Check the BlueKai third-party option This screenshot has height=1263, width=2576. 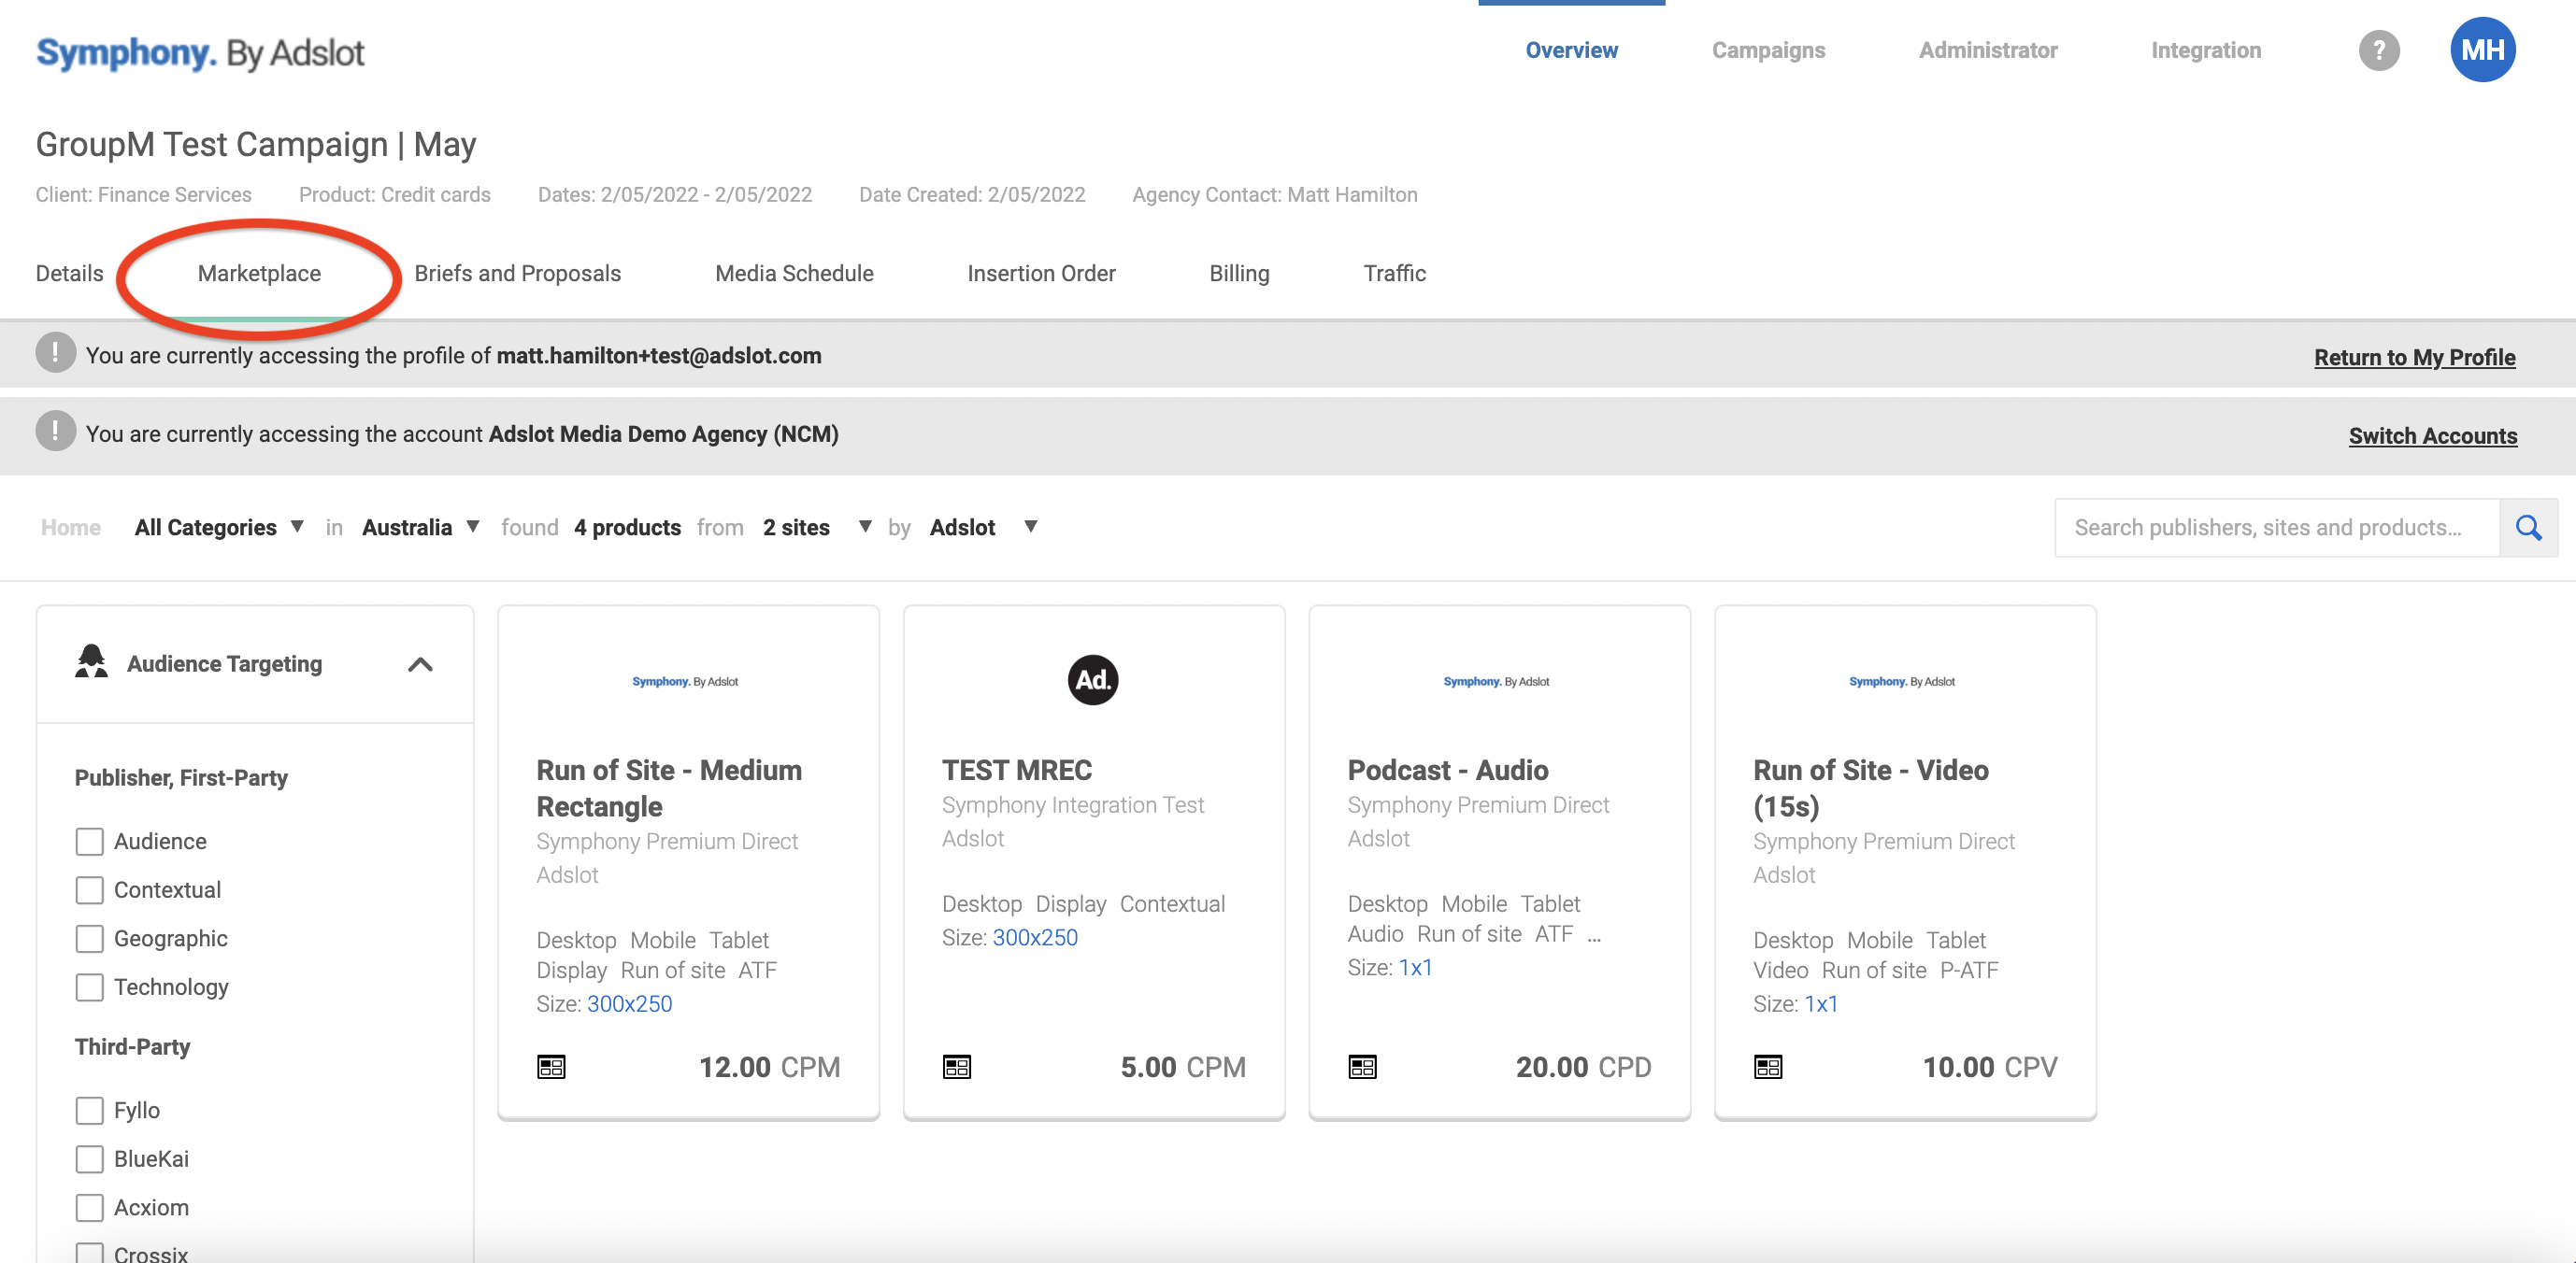coord(90,1159)
